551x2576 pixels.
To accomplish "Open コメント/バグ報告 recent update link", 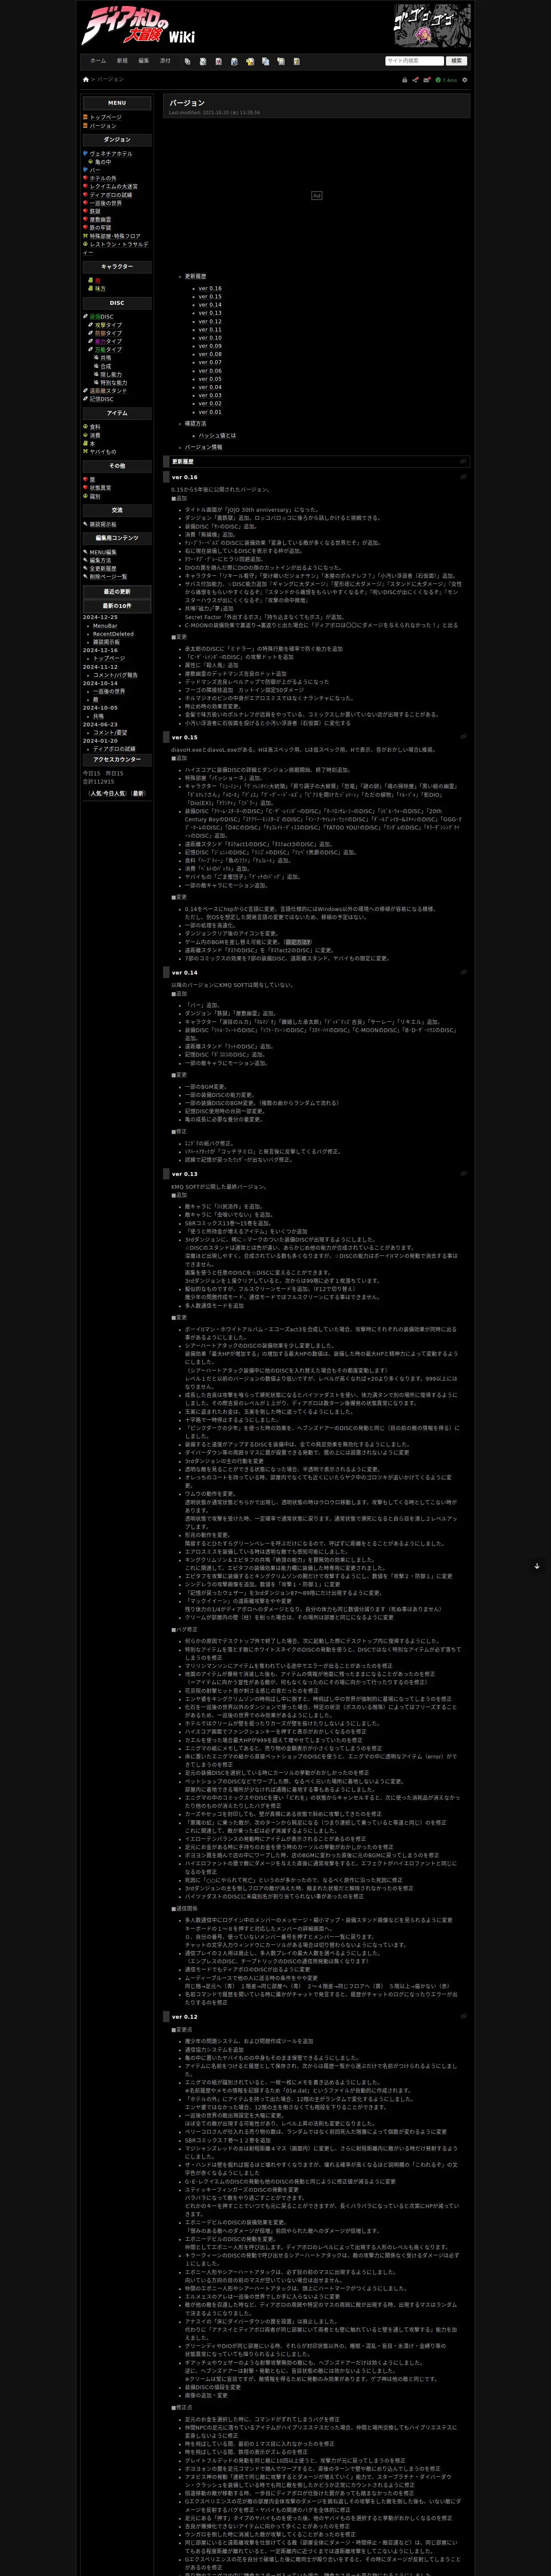I will (115, 675).
